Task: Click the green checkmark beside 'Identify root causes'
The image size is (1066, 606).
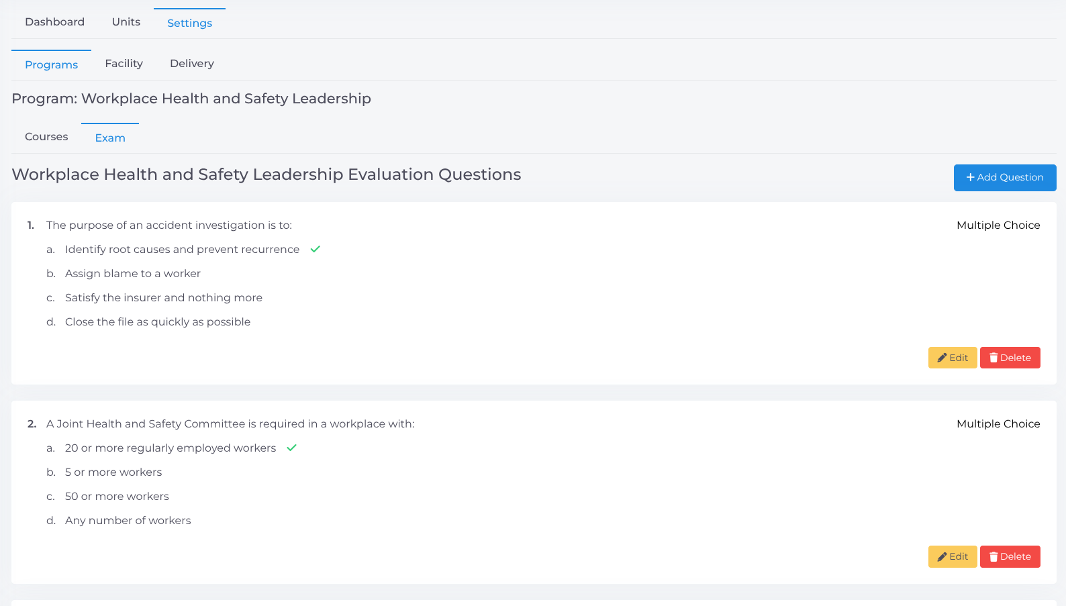Action: point(316,249)
